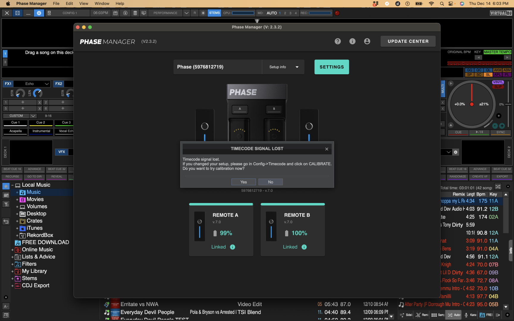Click the shuffle icon next to Total time
The image size is (514, 321).
(x=498, y=187)
